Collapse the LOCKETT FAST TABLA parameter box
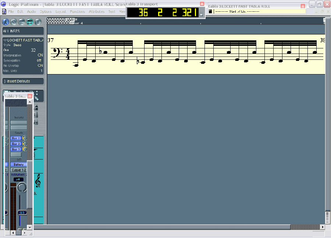331x238 pixels. (x=5, y=40)
